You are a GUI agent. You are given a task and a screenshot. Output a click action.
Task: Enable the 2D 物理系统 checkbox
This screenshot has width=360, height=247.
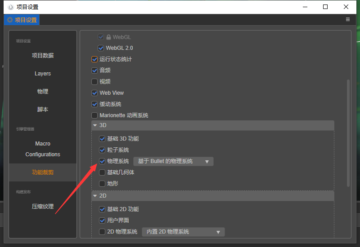[x=102, y=232]
